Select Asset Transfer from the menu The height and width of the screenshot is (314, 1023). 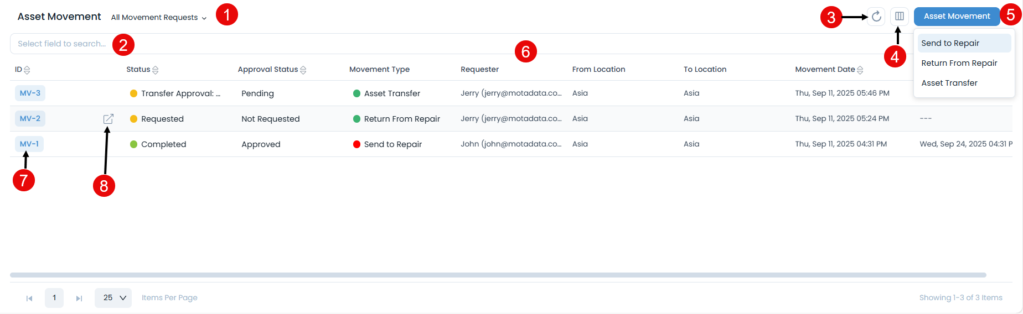click(949, 83)
